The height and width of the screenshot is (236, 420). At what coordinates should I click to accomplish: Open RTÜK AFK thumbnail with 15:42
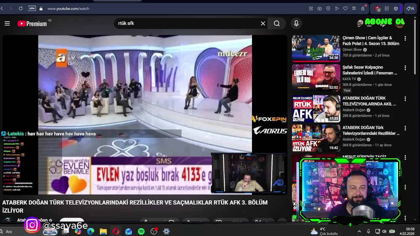(x=316, y=138)
